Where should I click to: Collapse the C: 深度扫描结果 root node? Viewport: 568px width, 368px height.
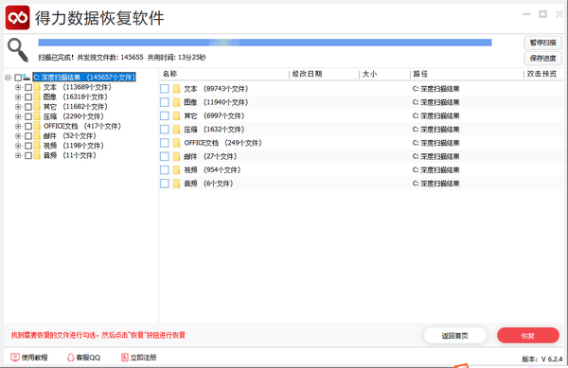click(8, 78)
